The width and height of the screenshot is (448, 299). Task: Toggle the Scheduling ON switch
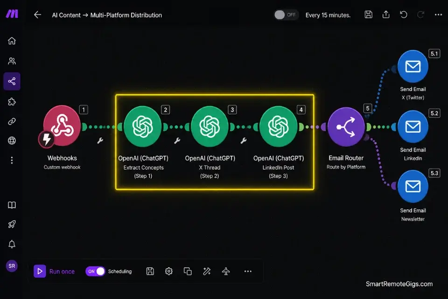pos(95,271)
